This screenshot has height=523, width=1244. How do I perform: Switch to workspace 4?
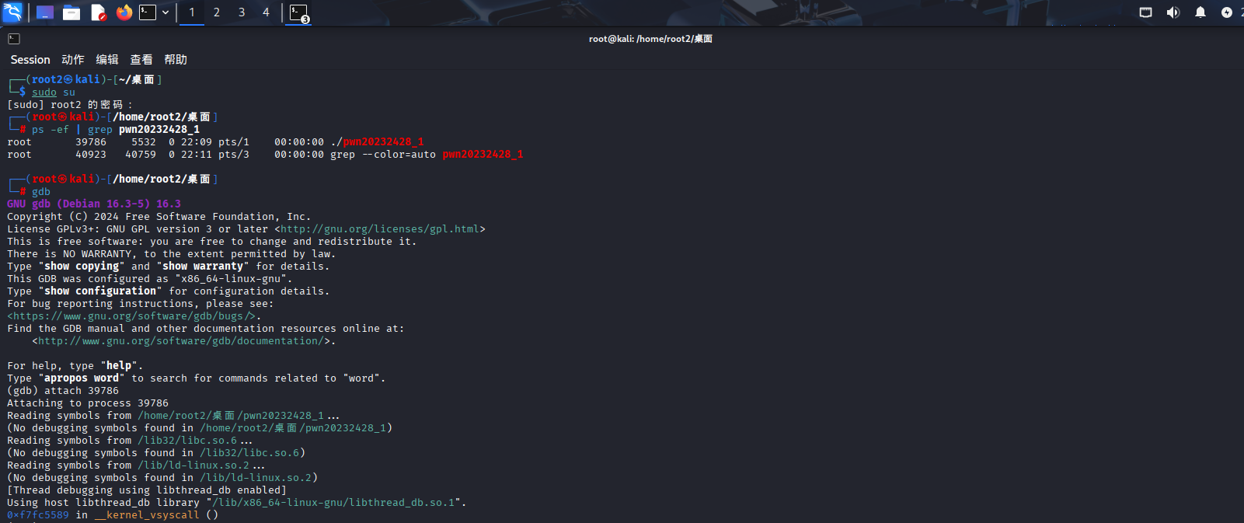pos(266,12)
